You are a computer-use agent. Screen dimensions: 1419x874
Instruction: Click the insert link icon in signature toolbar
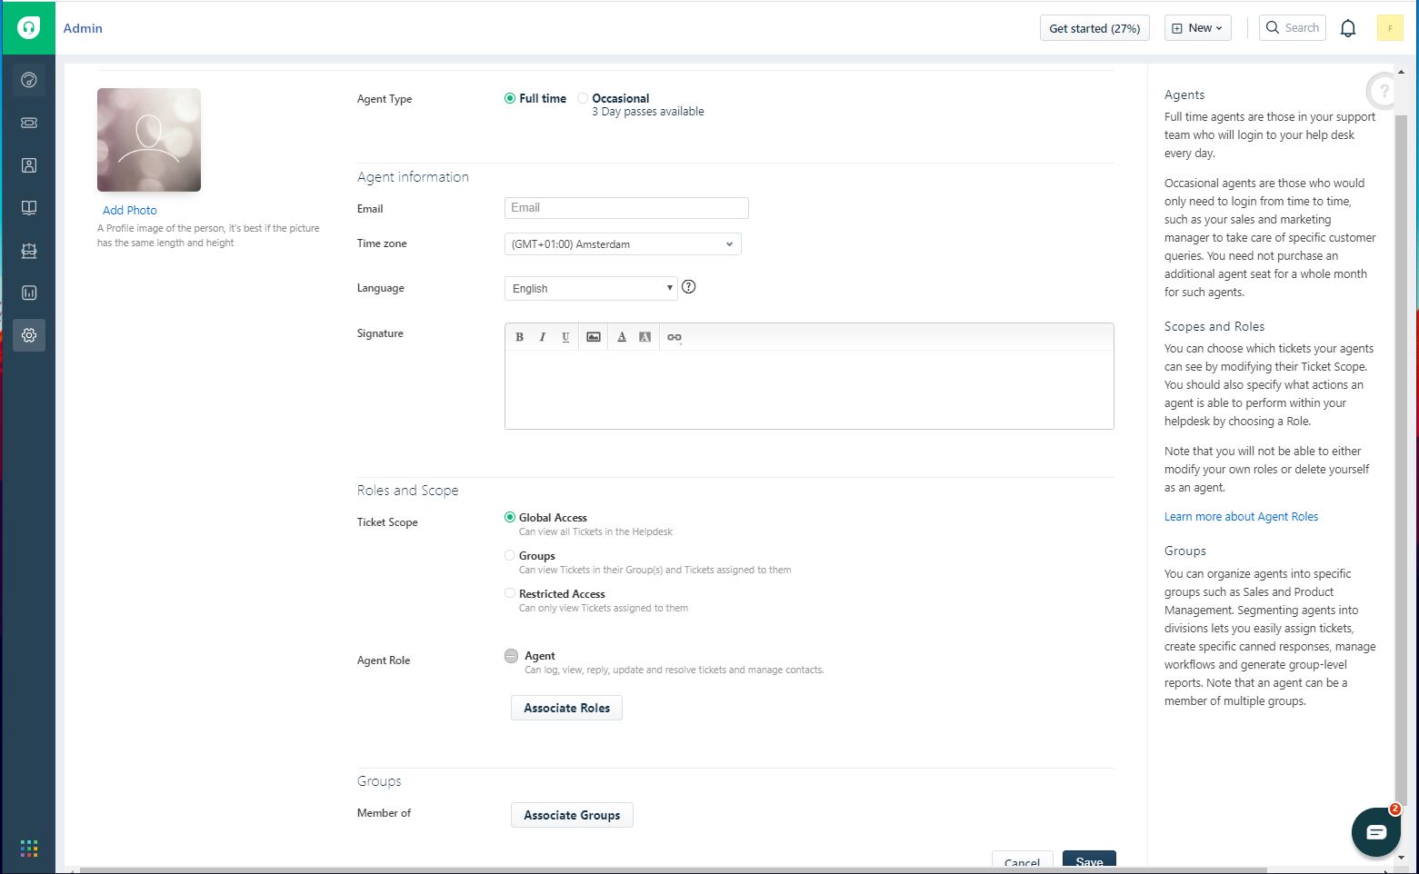[674, 337]
